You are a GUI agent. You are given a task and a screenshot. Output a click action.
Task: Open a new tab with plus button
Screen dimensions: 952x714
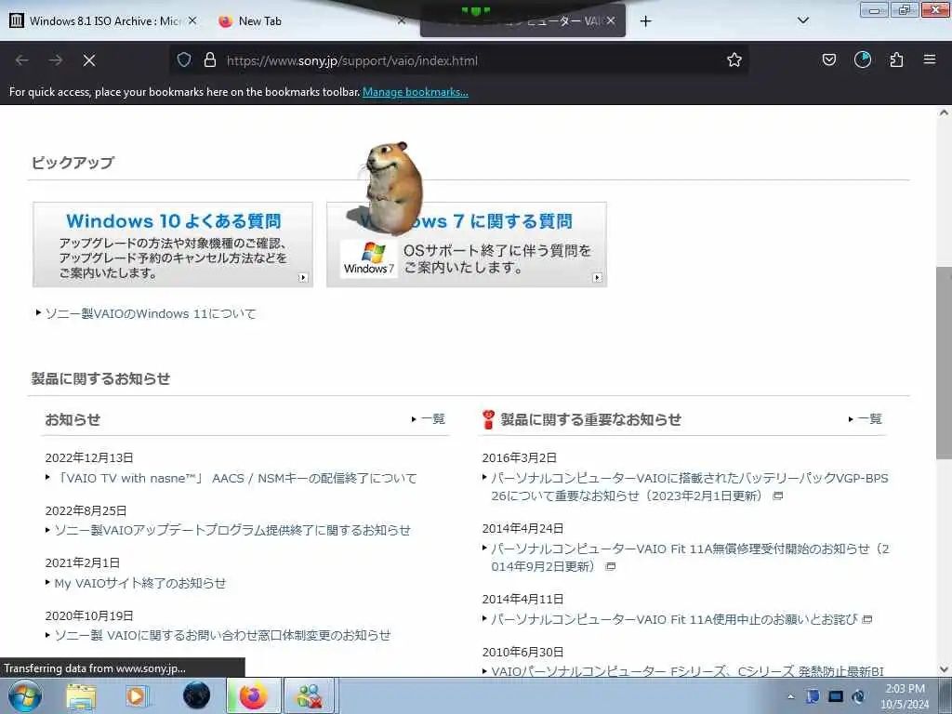pos(645,21)
